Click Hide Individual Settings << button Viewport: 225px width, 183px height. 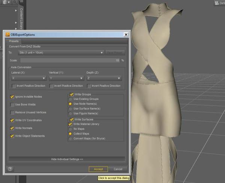[67, 159]
